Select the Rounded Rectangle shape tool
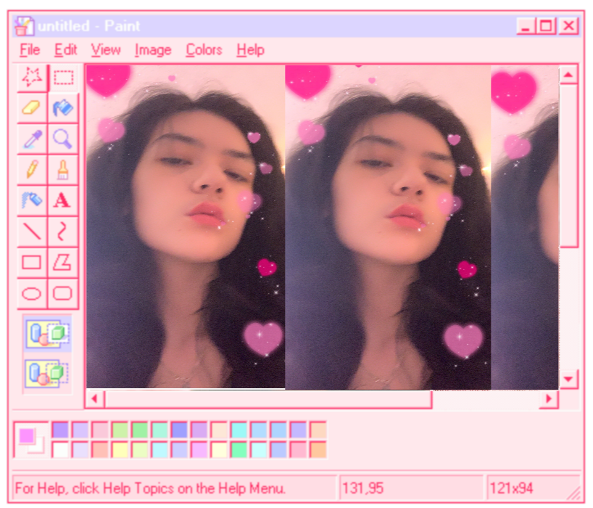Screen dimensions: 593x508 [64, 293]
